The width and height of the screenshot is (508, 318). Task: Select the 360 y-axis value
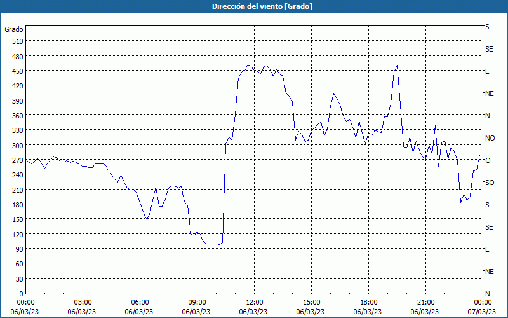(18, 116)
